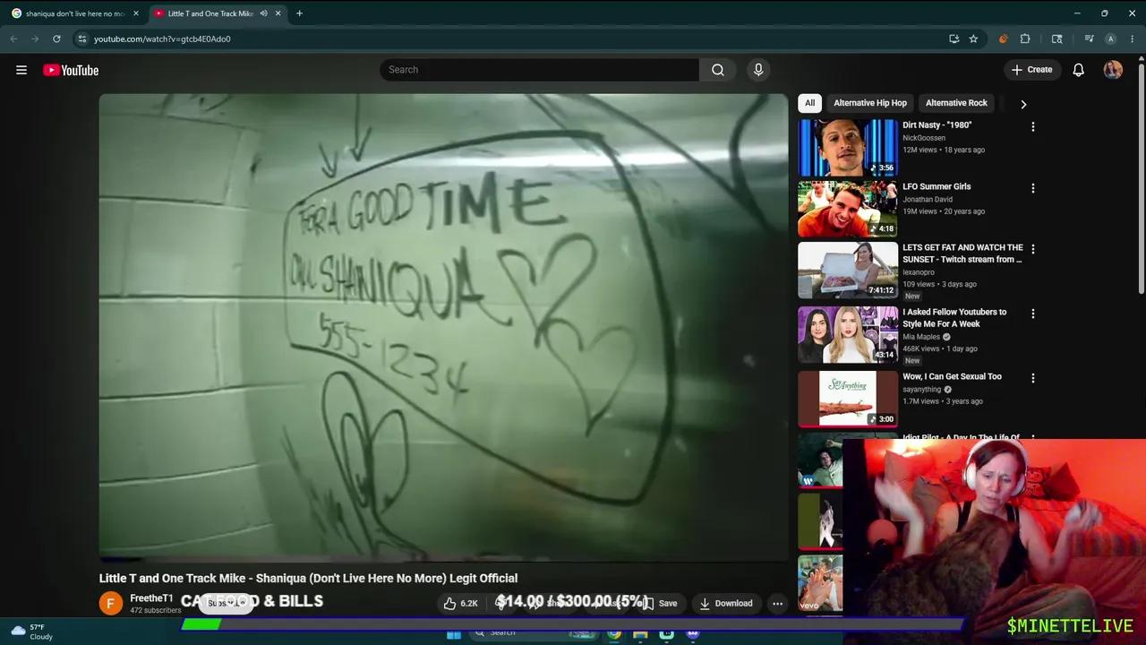1146x645 pixels.
Task: Open I Asked Fellow Youtubers video thumbnail
Action: (x=848, y=334)
